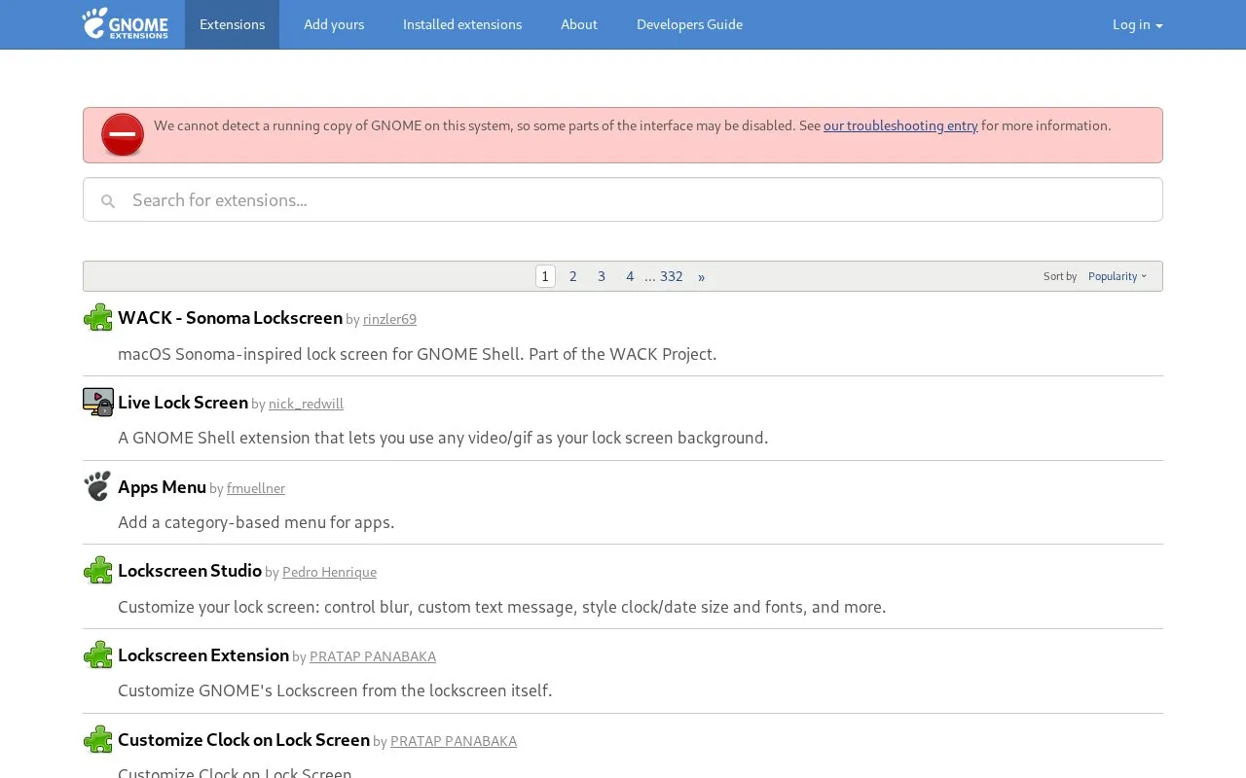
Task: Go to page 4 of results
Action: [630, 276]
